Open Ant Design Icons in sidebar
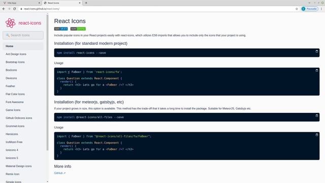The height and width of the screenshot is (183, 325). point(16,54)
